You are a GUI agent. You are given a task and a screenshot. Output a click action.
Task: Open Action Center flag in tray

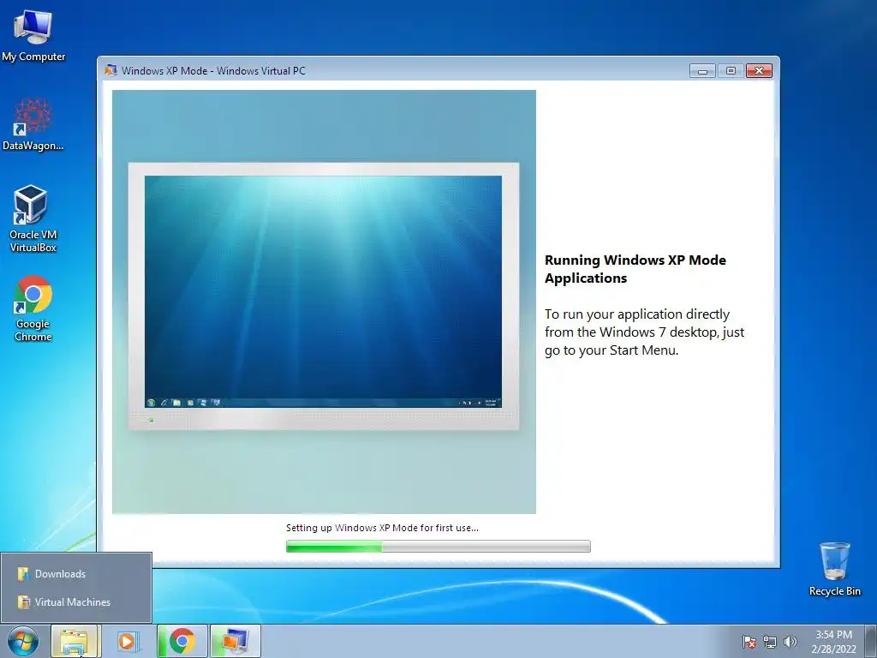coord(749,642)
